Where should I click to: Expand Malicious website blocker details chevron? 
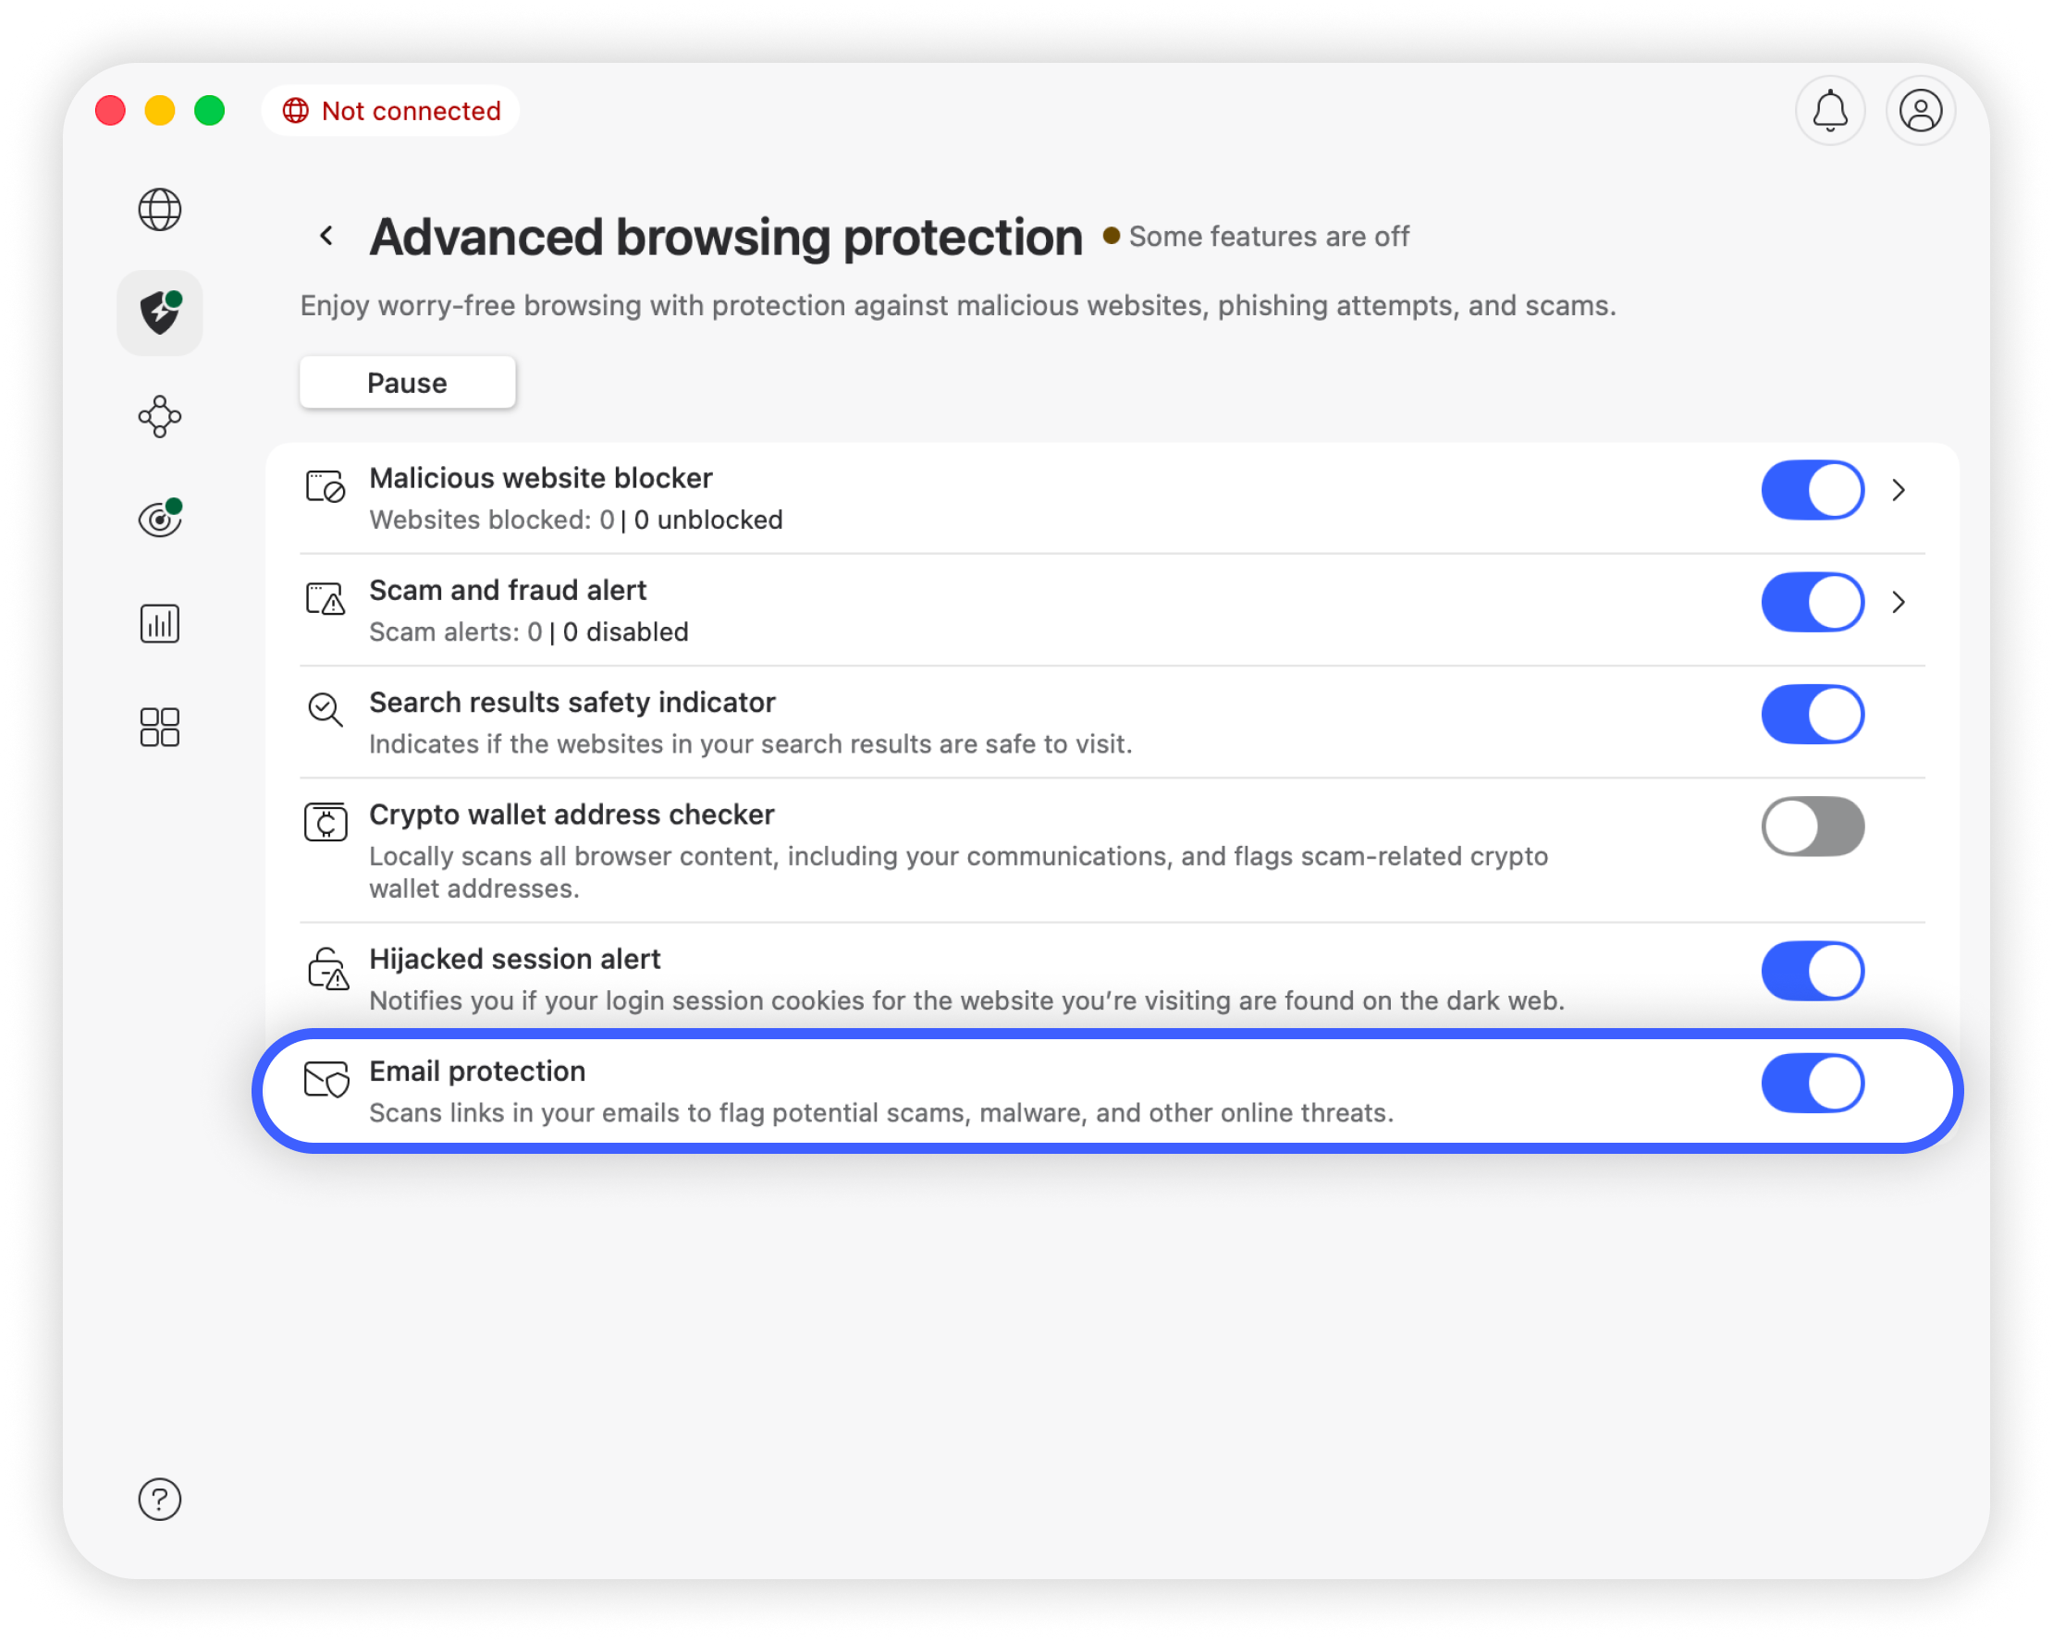1899,490
